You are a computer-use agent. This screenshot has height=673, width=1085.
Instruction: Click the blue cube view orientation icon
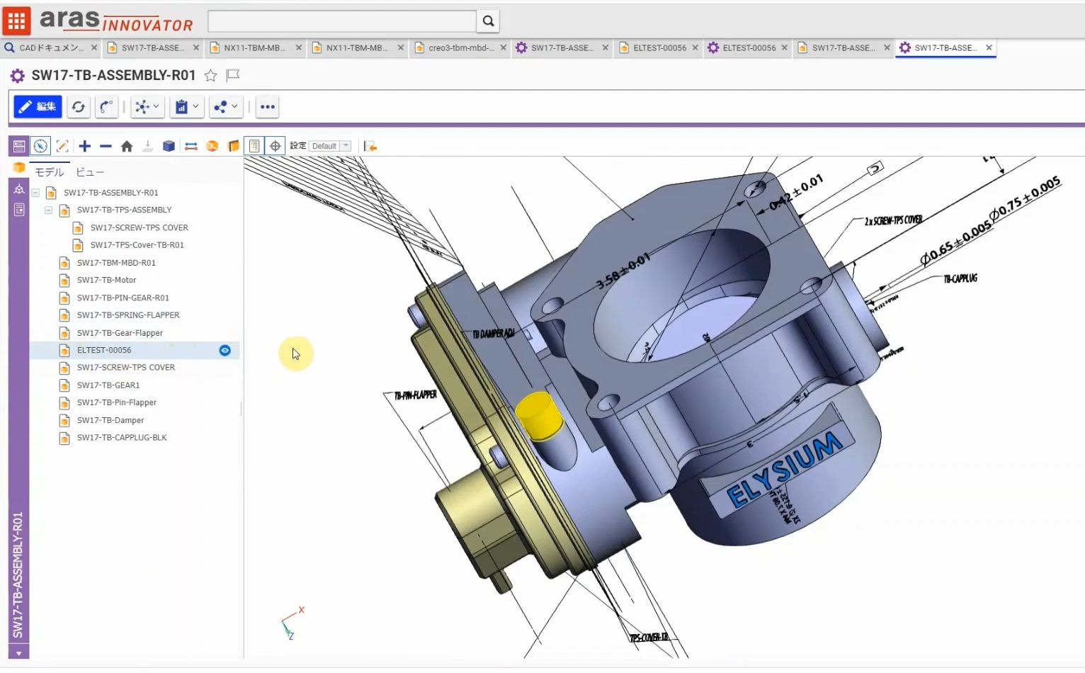169,146
